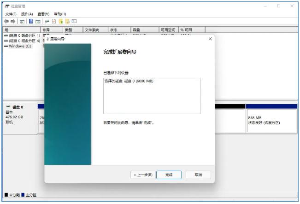Sort by the 容量 column header
Viewport: 300px width, 204px height.
(145, 30)
